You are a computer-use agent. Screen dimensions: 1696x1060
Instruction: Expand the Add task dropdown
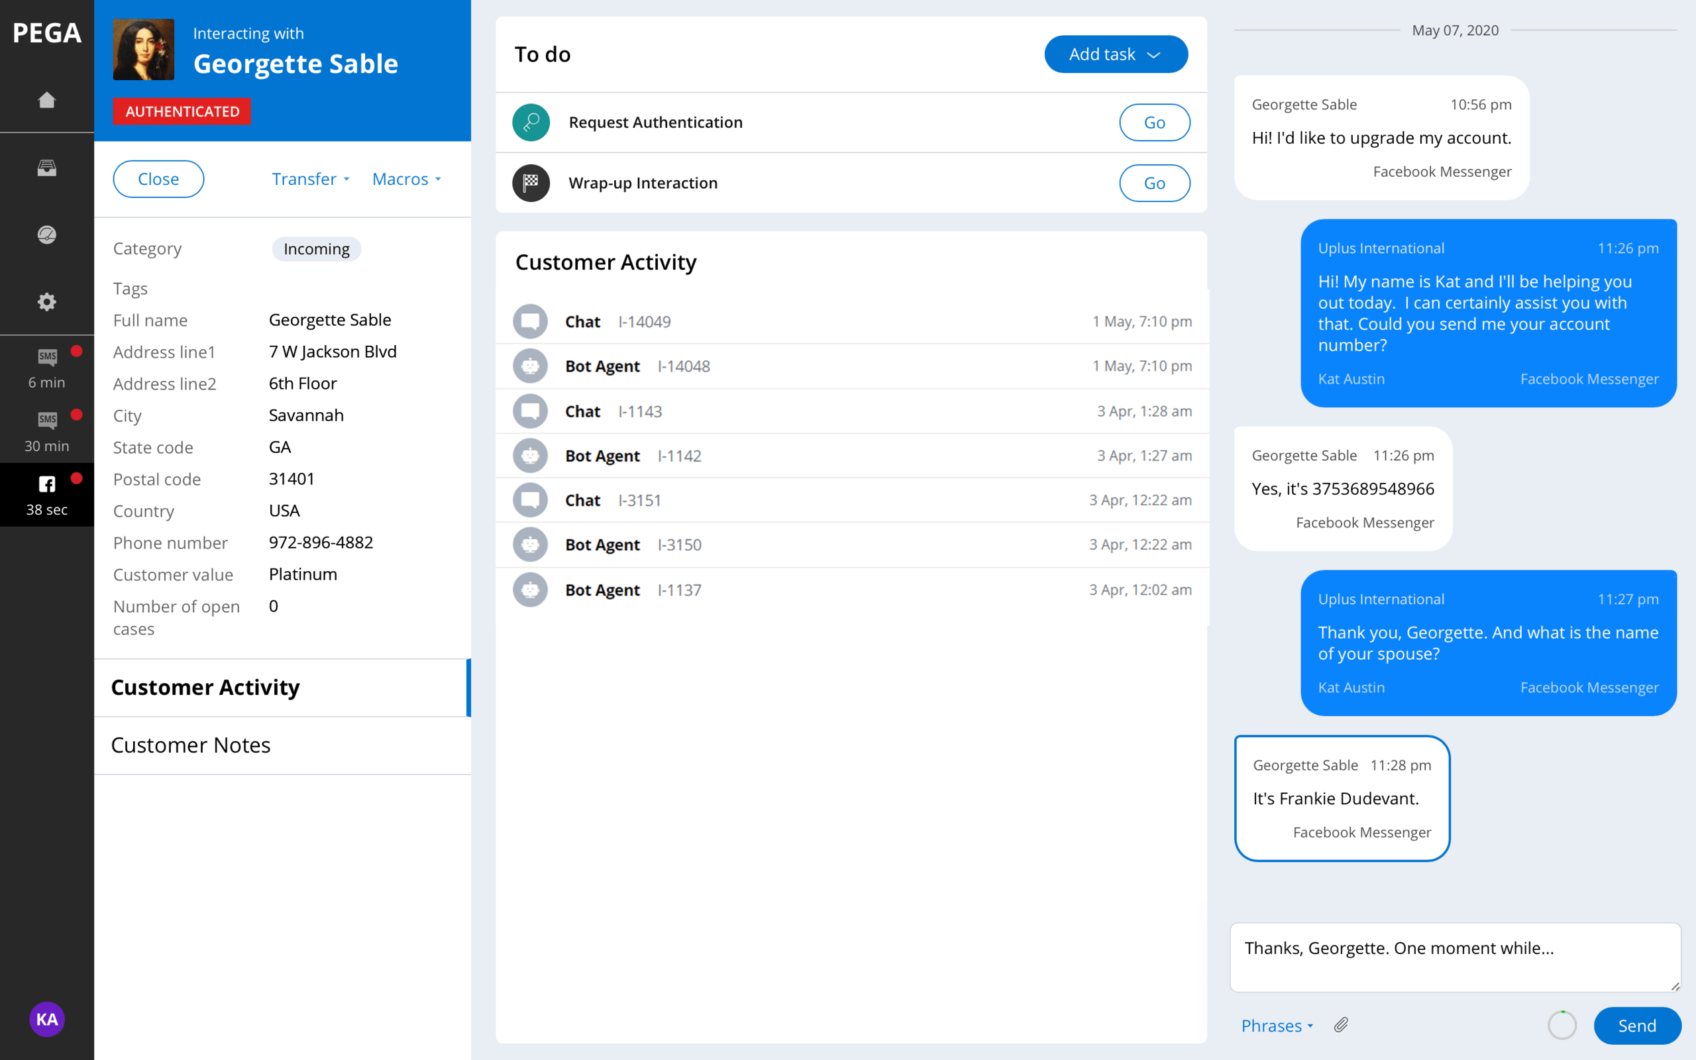coord(1115,54)
